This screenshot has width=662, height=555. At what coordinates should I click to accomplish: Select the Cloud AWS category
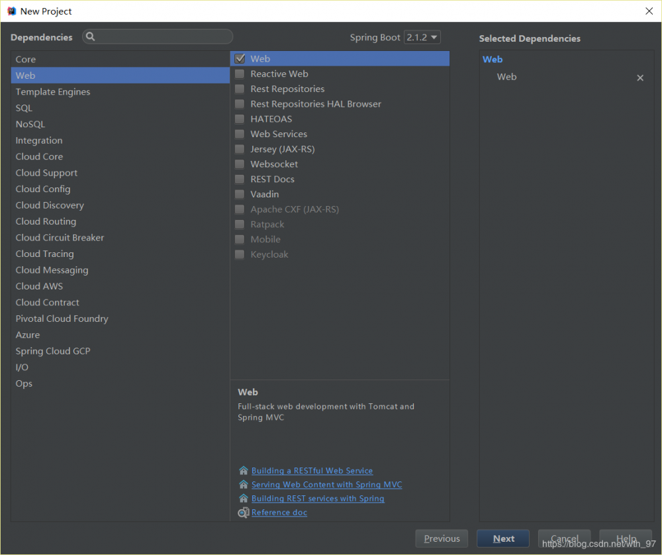click(x=120, y=286)
